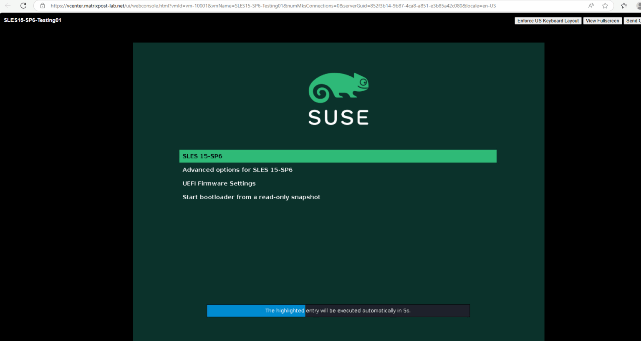Click the browser address bar URL

click(x=271, y=6)
